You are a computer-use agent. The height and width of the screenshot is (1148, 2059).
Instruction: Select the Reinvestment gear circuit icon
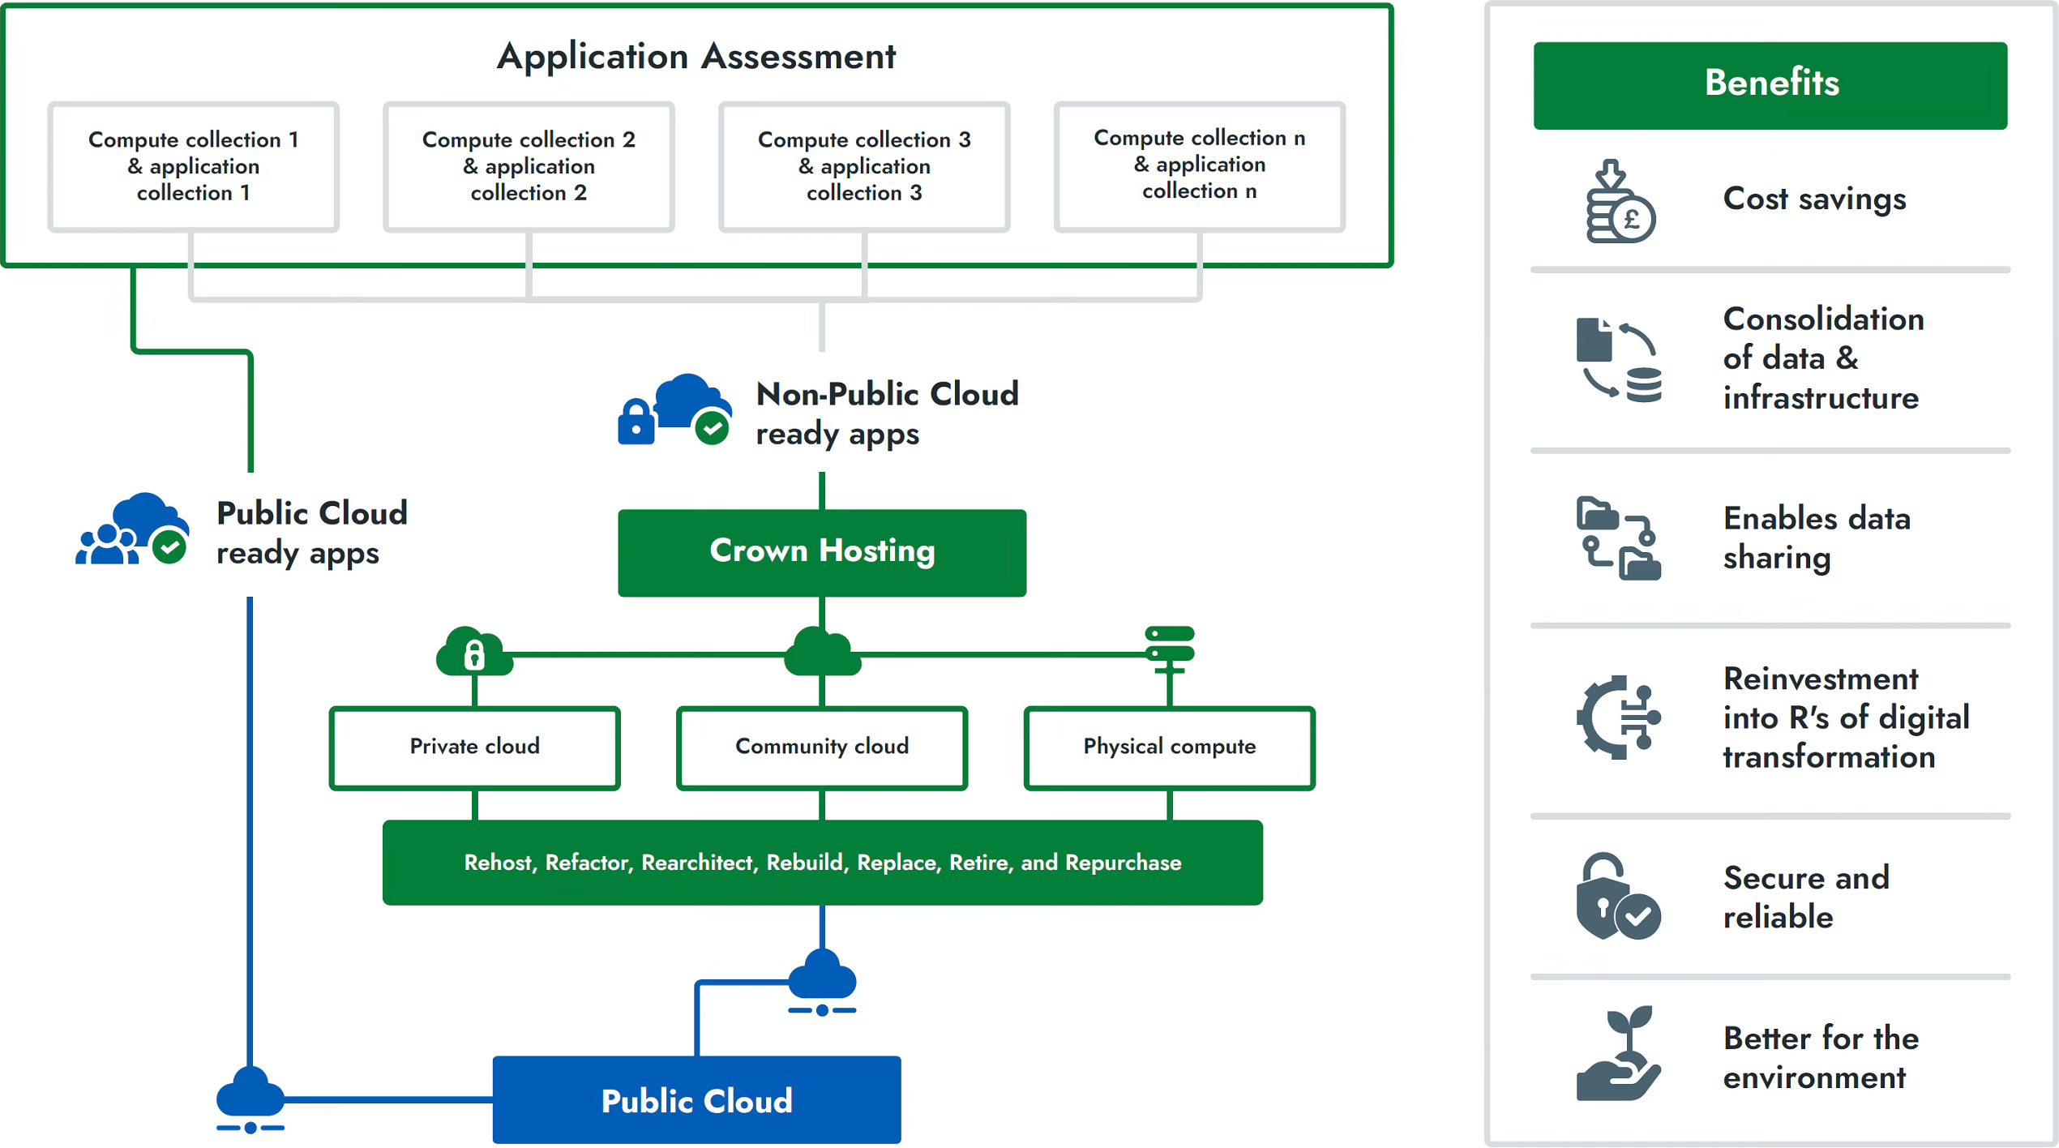tap(1619, 717)
